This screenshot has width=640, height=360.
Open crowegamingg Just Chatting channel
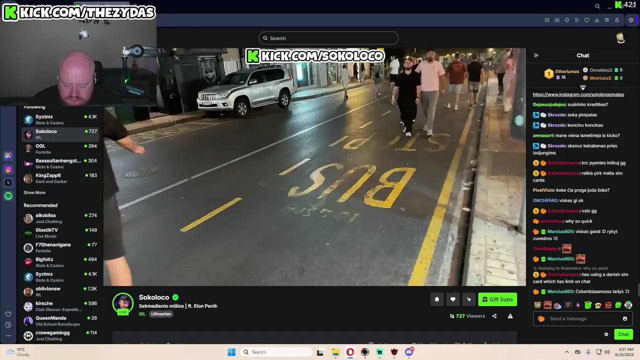tap(60, 335)
